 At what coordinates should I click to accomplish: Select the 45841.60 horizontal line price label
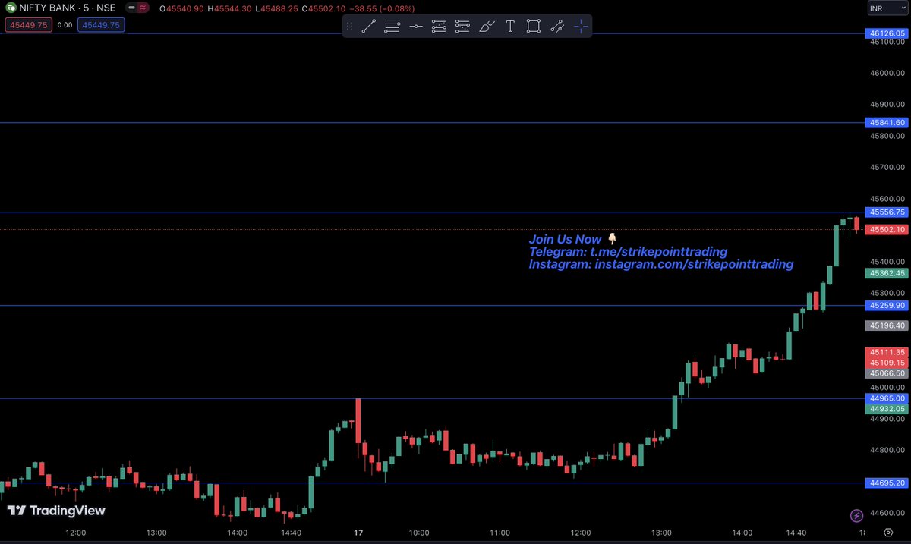coord(887,122)
